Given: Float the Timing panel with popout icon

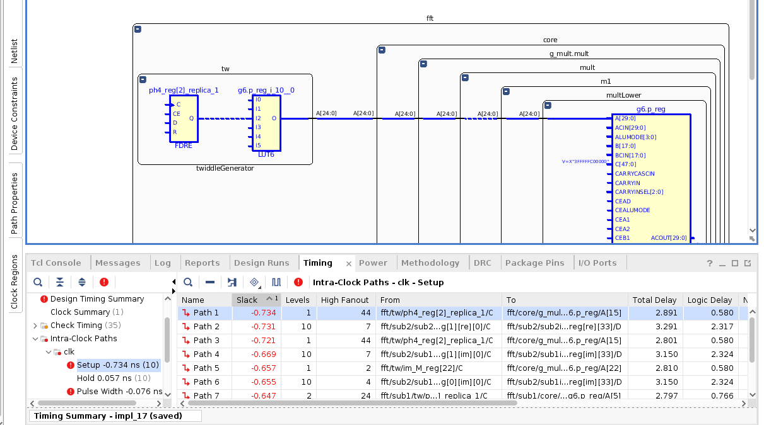Looking at the screenshot, I should 748,263.
